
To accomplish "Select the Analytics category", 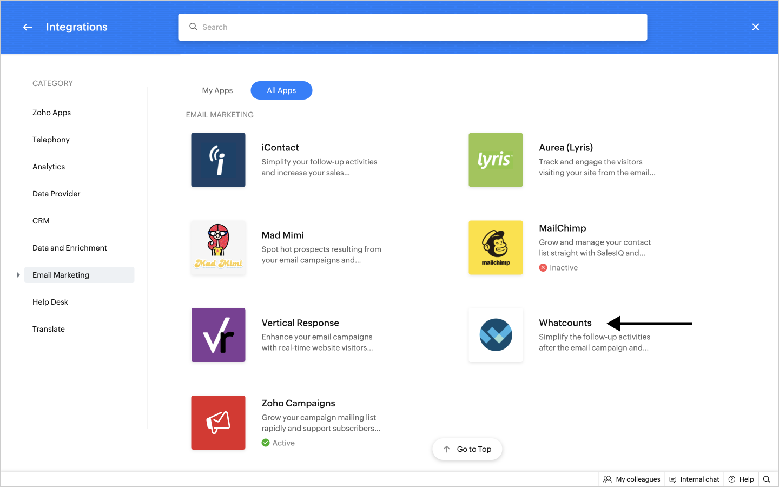I will point(49,167).
